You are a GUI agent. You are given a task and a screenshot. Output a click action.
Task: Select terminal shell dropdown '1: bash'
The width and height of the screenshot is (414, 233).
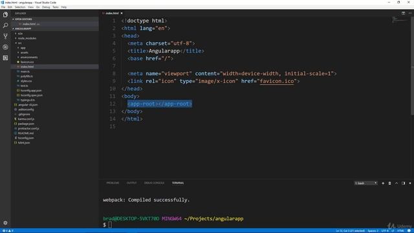click(365, 183)
